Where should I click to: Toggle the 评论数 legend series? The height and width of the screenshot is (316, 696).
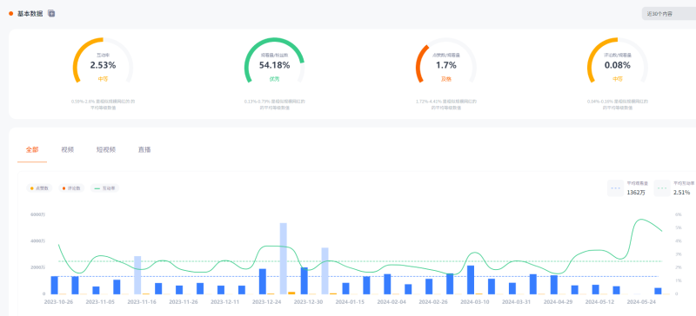coord(71,188)
